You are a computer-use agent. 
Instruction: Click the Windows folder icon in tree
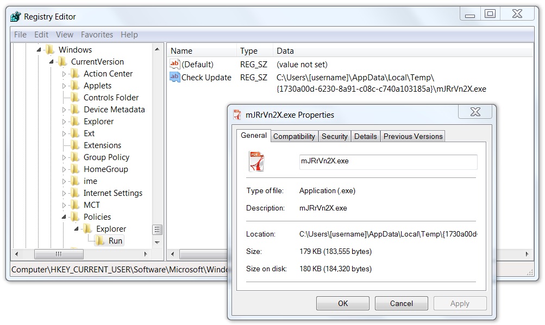coord(51,50)
